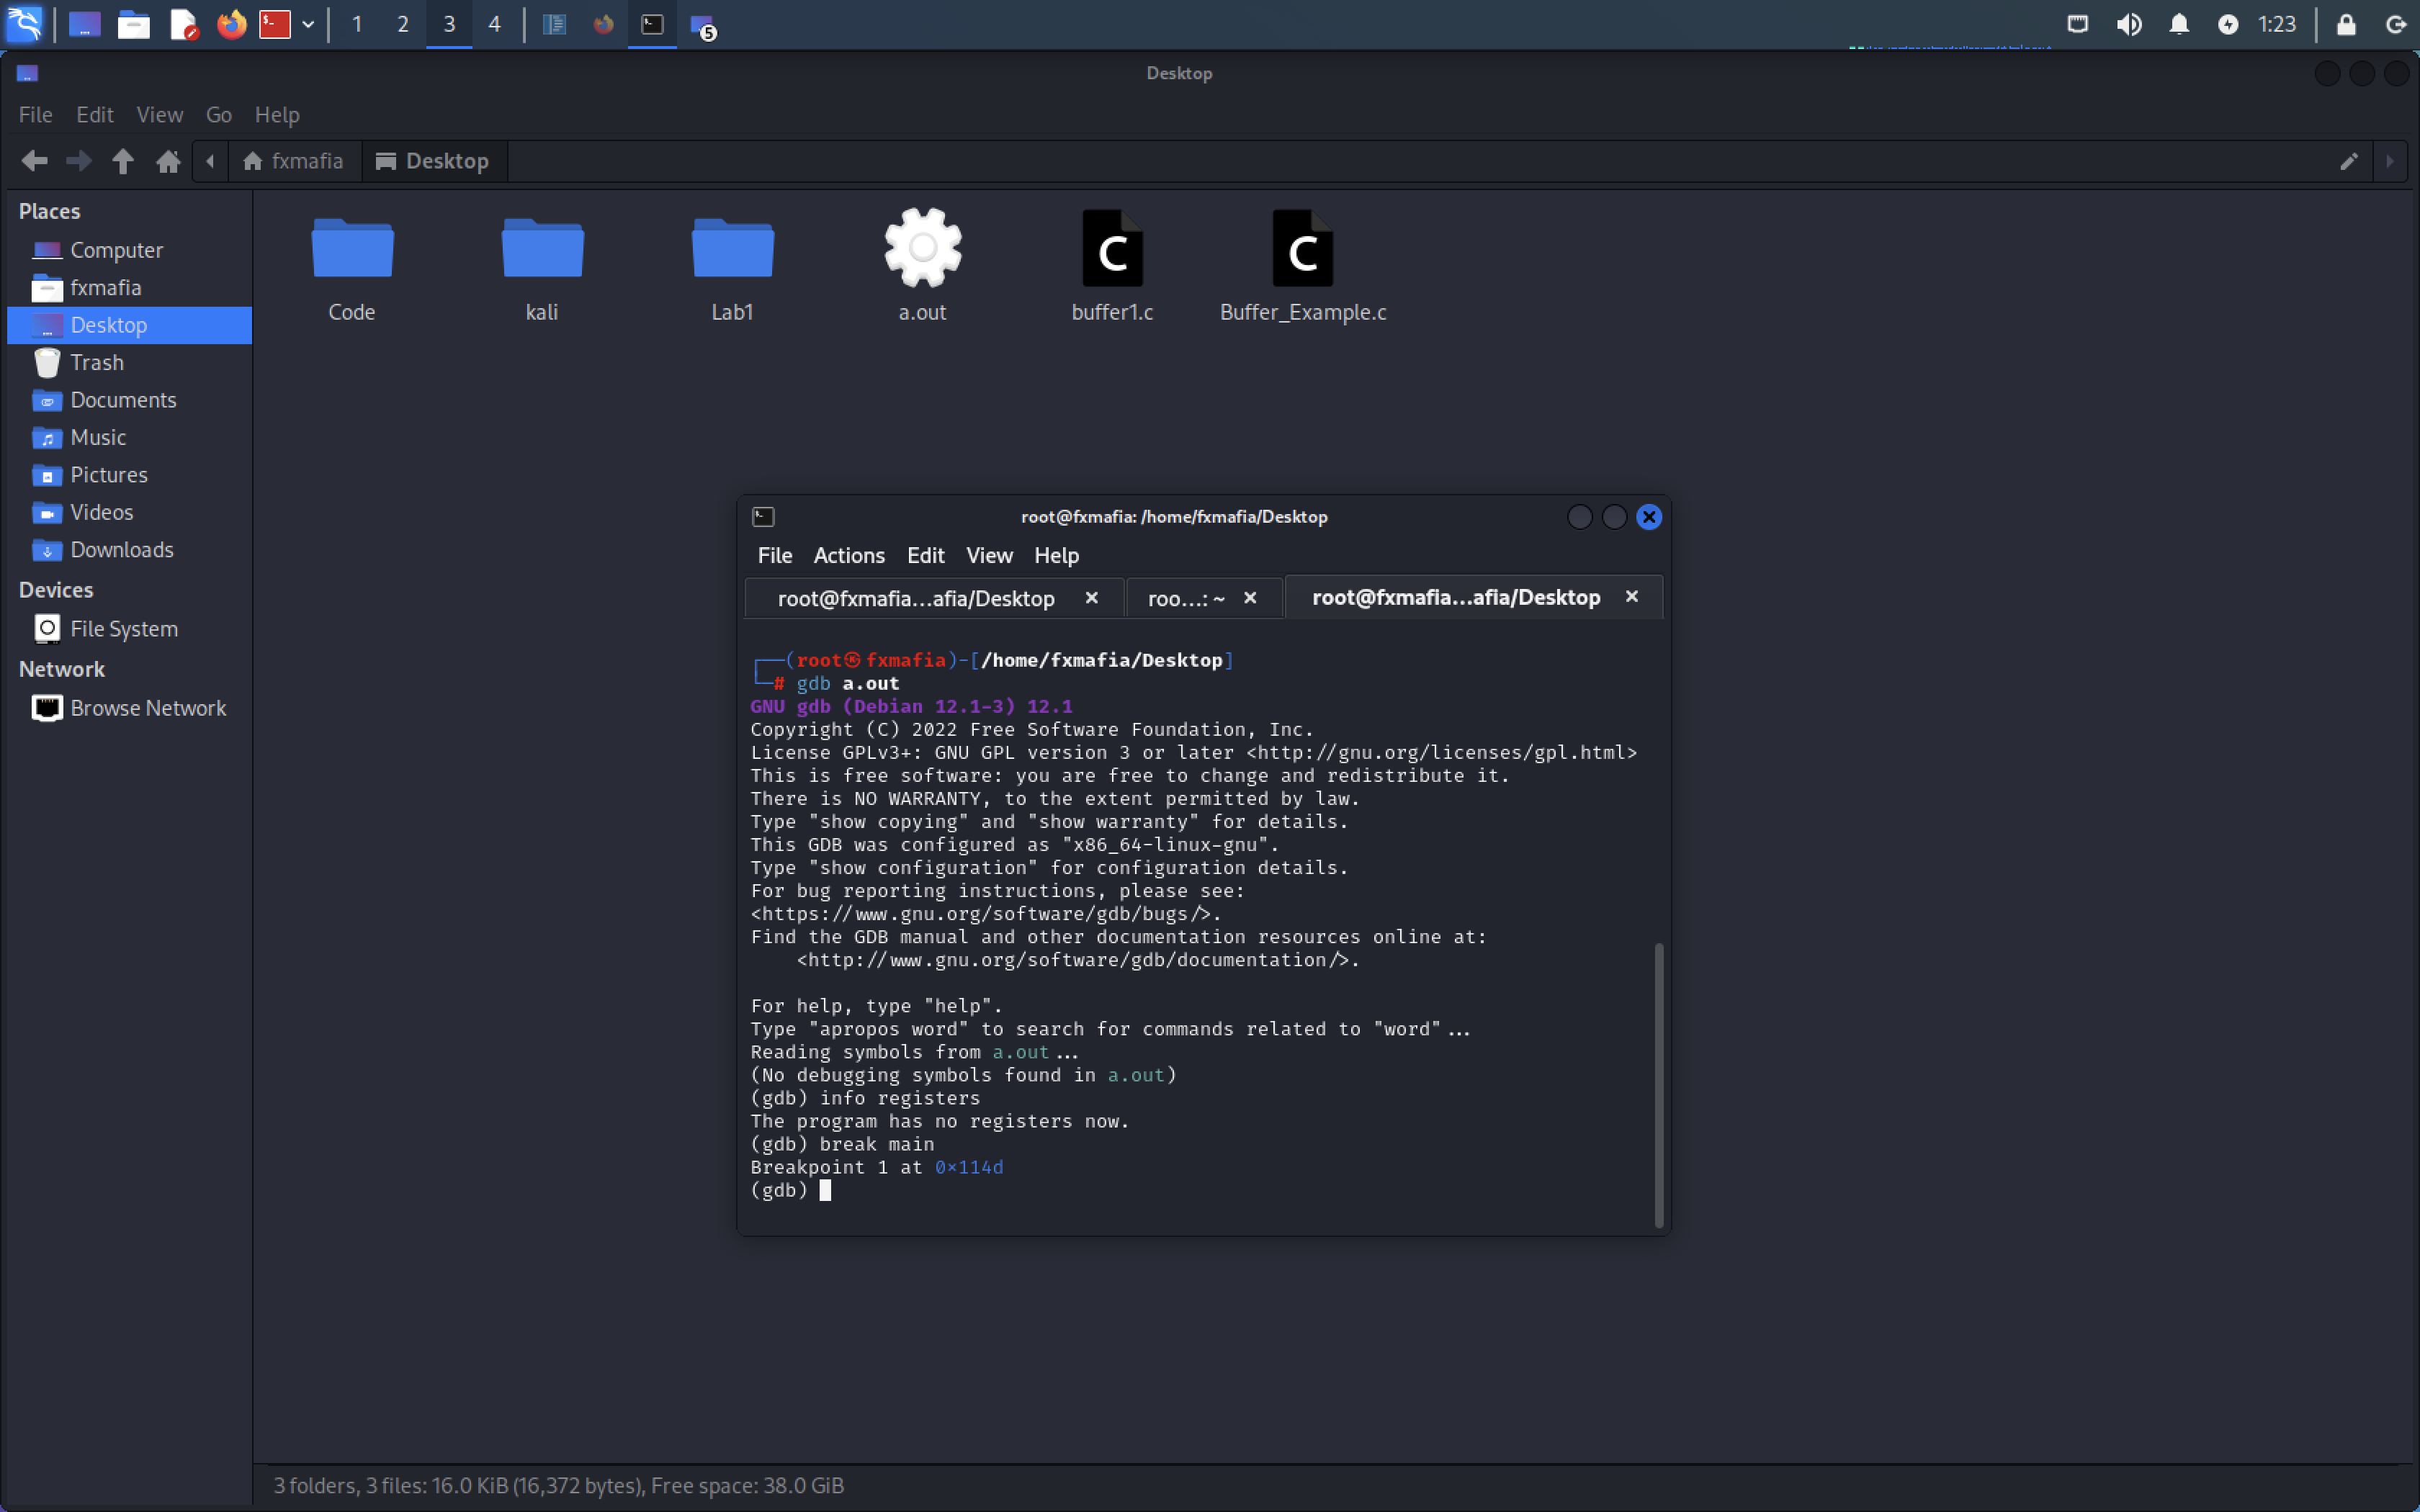Image resolution: width=2420 pixels, height=1512 pixels.
Task: Open notifications bell in system tray
Action: (2179, 24)
